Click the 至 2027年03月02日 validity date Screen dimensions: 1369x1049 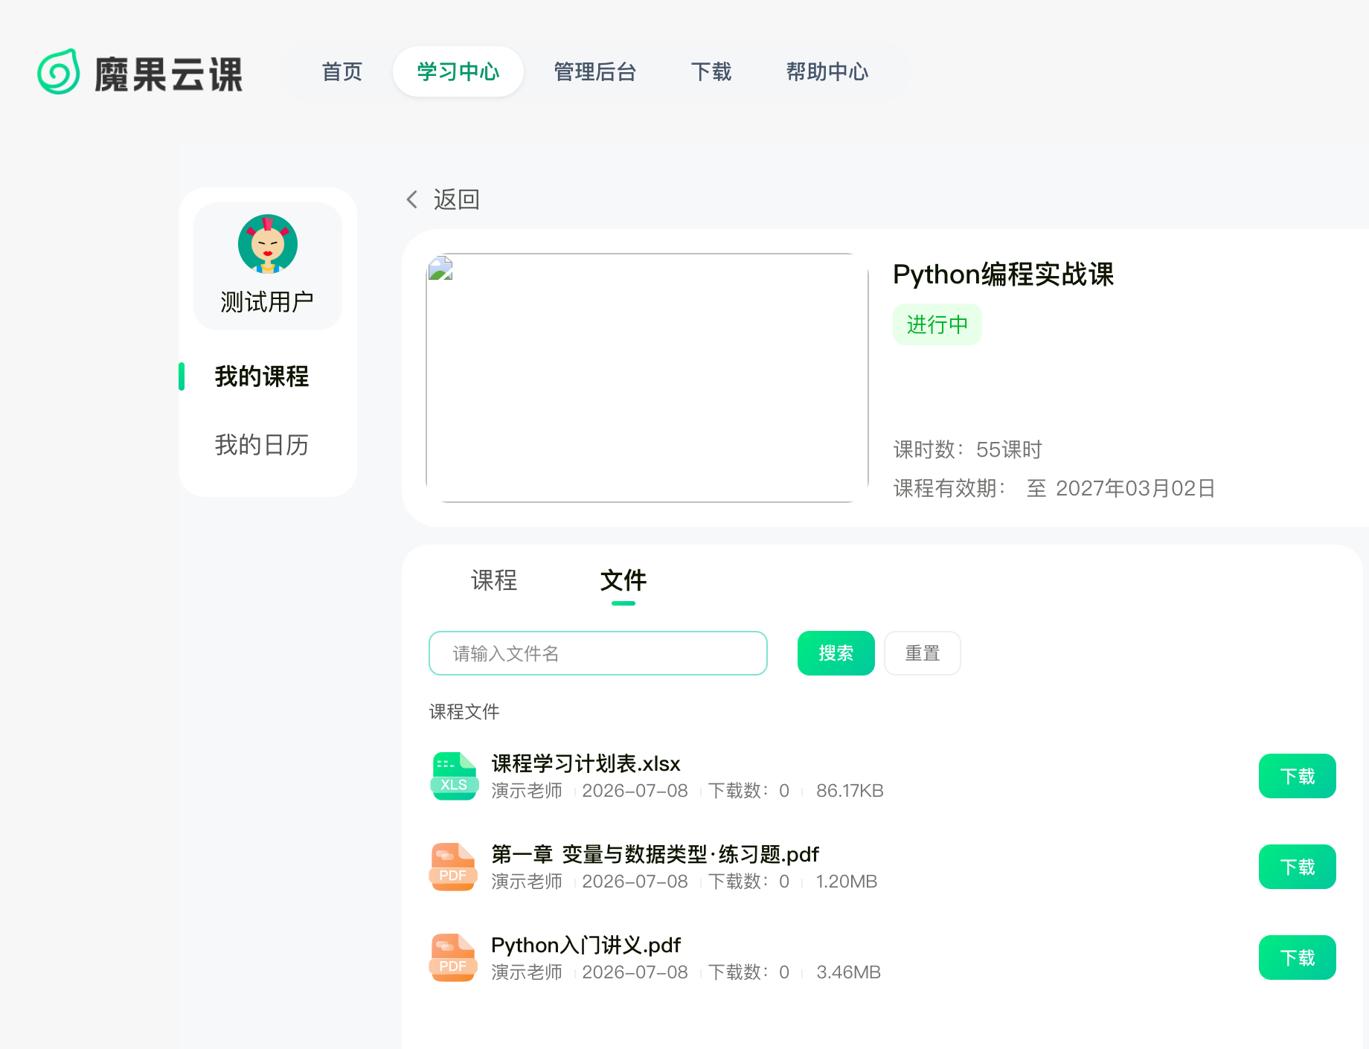1121,488
